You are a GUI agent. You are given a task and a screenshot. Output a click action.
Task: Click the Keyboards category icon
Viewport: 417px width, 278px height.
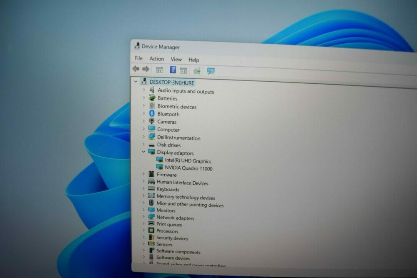pyautogui.click(x=151, y=188)
